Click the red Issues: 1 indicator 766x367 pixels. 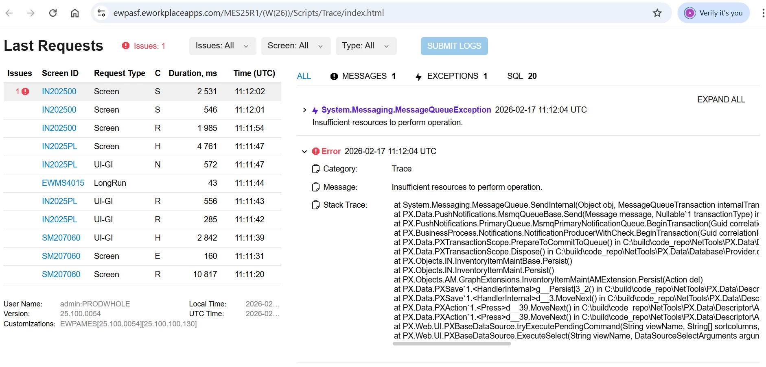click(144, 46)
